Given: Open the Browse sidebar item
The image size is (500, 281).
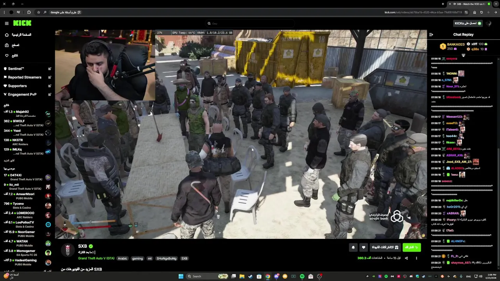Looking at the screenshot, I should coord(12,45).
